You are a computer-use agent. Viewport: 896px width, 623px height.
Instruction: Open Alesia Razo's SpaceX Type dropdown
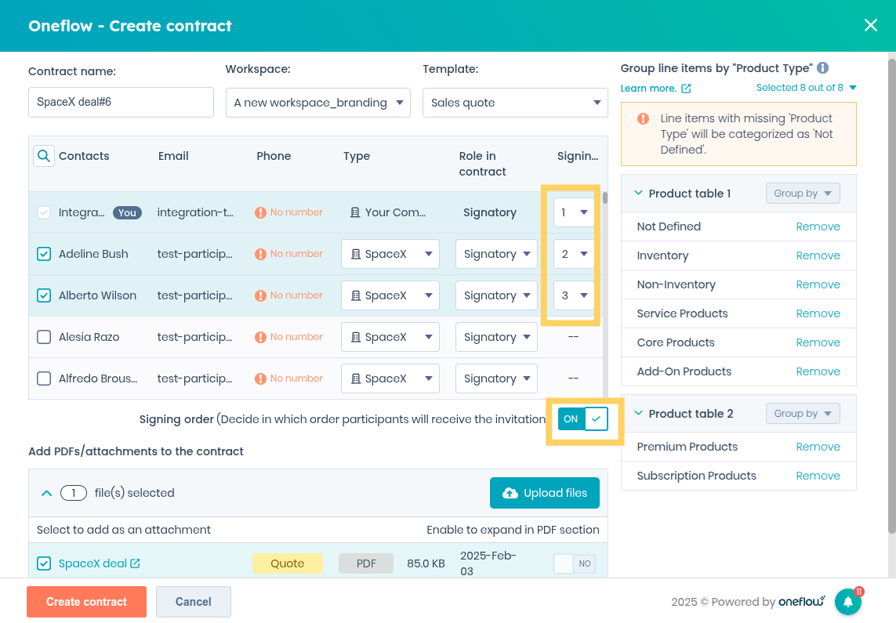[x=390, y=338]
